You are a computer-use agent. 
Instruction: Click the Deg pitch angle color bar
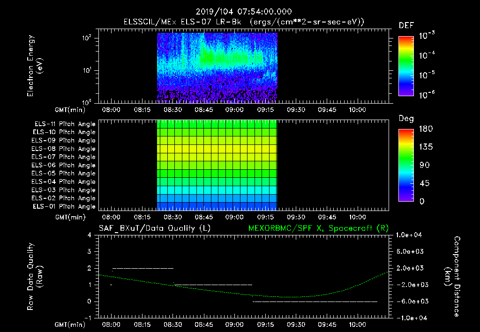pyautogui.click(x=406, y=166)
